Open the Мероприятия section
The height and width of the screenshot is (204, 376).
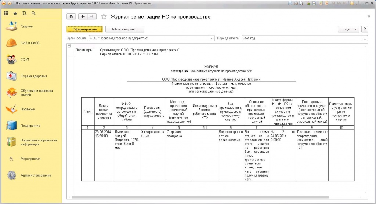(x=31, y=159)
